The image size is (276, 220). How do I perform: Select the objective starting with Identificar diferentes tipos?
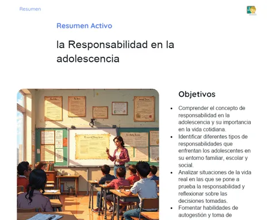[214, 151]
